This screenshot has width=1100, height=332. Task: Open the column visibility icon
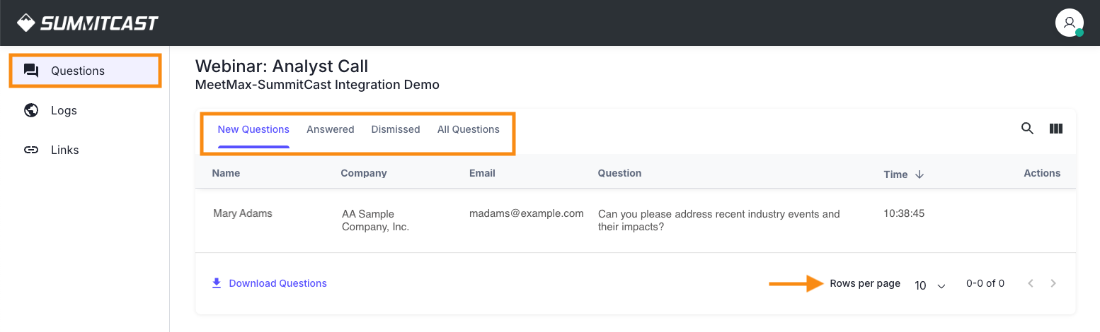click(x=1056, y=129)
